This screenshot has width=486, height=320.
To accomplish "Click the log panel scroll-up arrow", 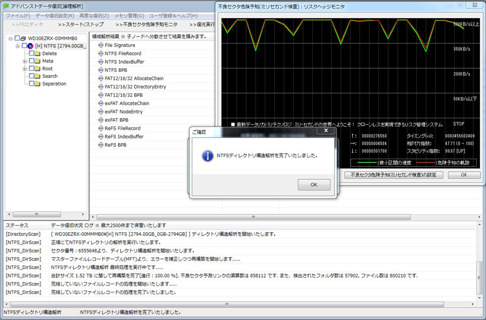I will [x=479, y=225].
